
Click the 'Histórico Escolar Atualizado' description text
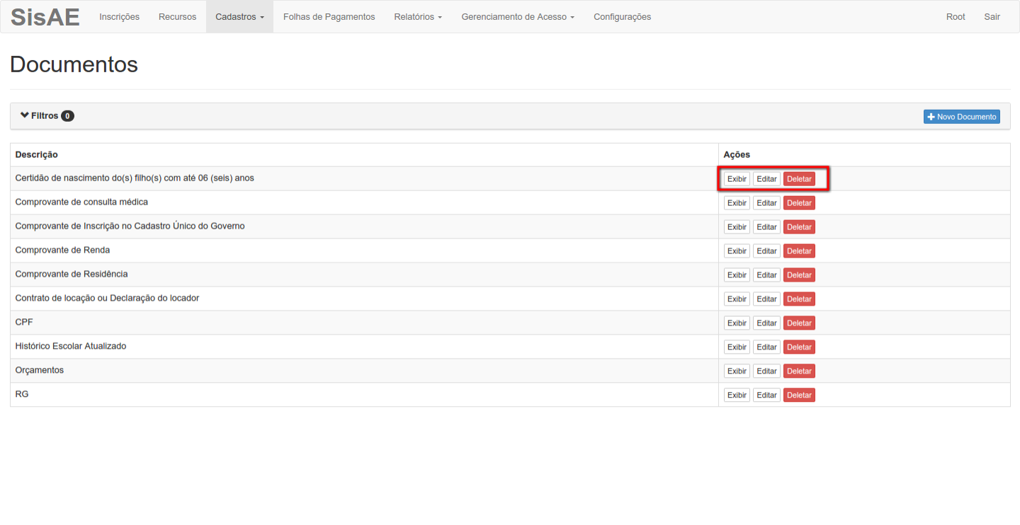click(71, 346)
